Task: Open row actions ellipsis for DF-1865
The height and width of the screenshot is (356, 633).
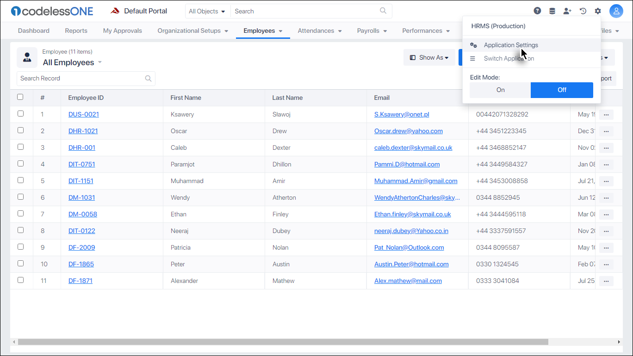Action: (606, 264)
